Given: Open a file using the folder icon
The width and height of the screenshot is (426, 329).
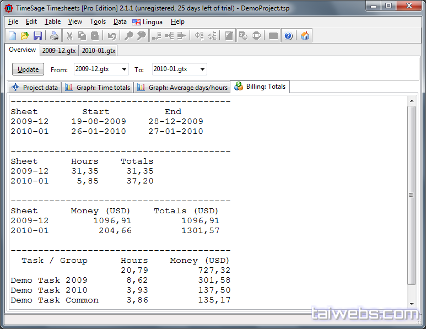Looking at the screenshot, I should 25,36.
